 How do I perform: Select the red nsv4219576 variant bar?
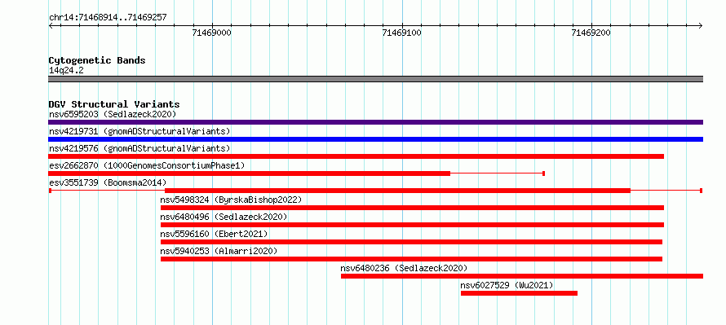[x=356, y=156]
